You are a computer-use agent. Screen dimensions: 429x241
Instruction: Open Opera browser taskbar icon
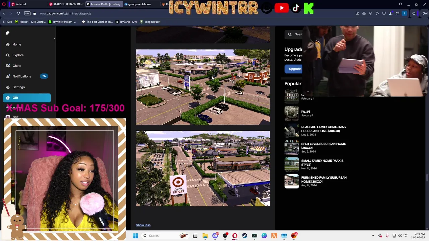point(235,236)
